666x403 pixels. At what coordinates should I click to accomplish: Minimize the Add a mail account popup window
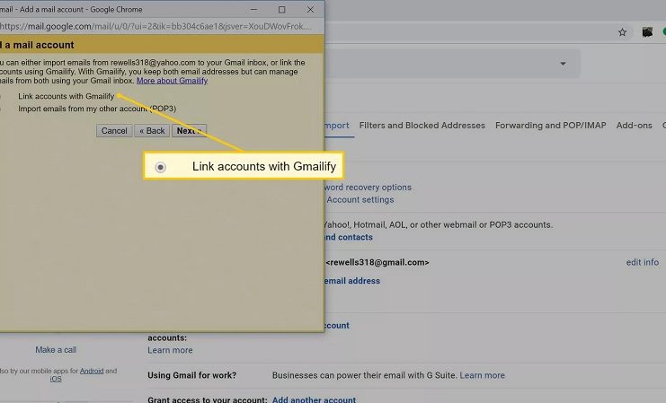click(x=253, y=9)
